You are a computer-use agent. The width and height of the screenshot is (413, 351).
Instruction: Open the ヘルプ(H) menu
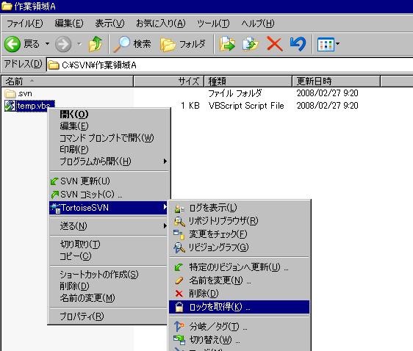258,23
